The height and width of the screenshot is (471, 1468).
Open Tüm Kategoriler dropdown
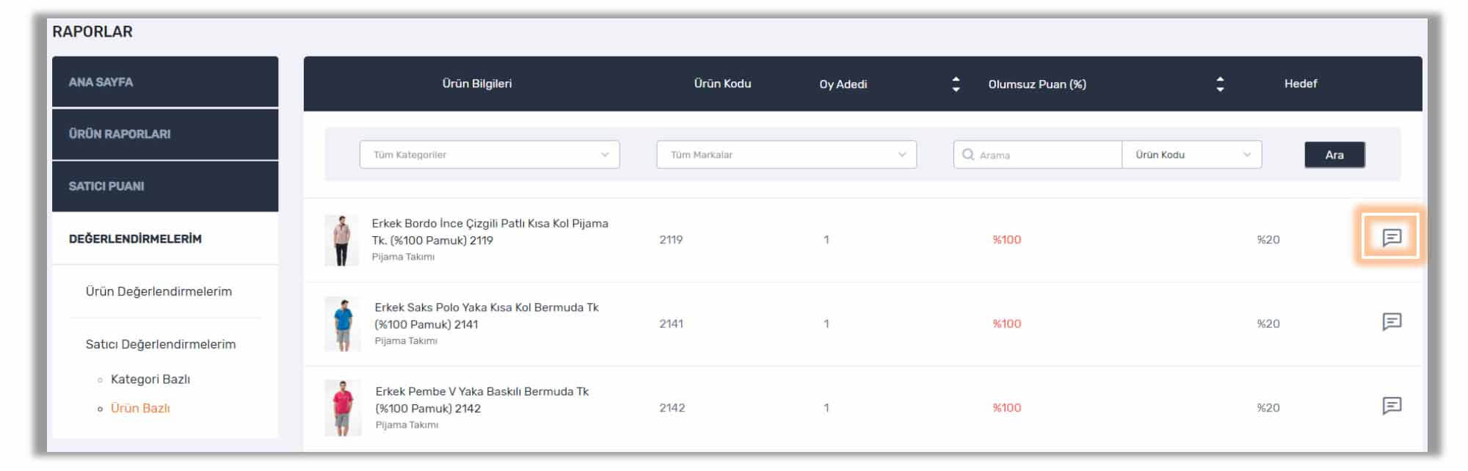(x=490, y=154)
